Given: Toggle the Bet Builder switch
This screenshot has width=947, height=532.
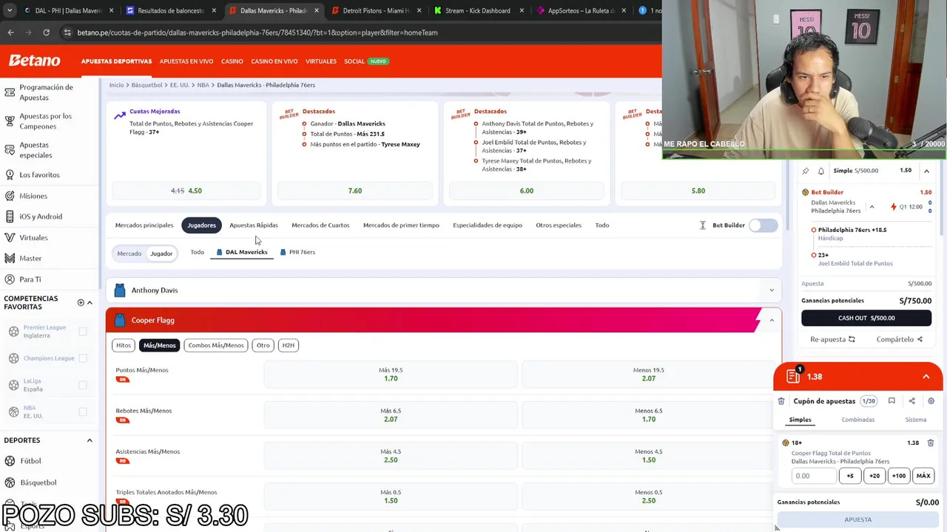Looking at the screenshot, I should (x=763, y=225).
